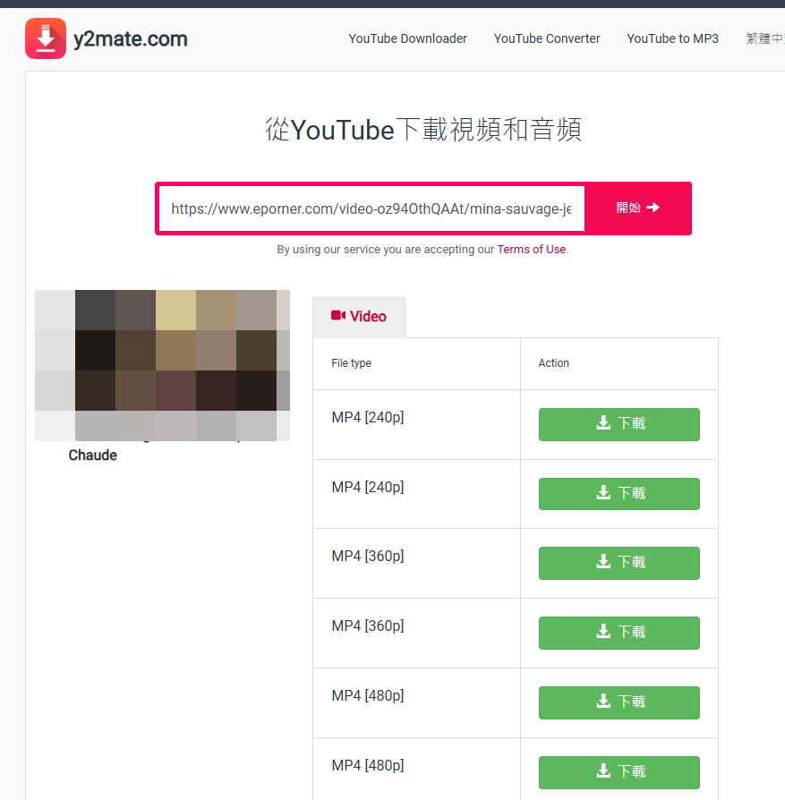Click download icon for first MP4 360p
Viewport: 785px width, 800px height.
(603, 562)
